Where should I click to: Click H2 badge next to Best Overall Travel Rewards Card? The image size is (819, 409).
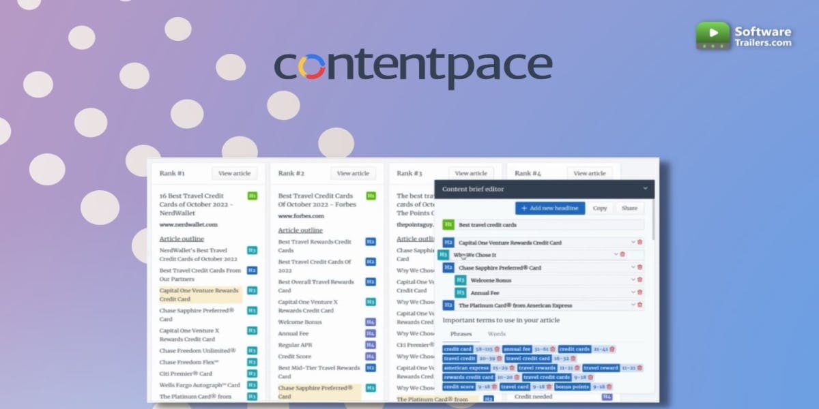(x=371, y=282)
